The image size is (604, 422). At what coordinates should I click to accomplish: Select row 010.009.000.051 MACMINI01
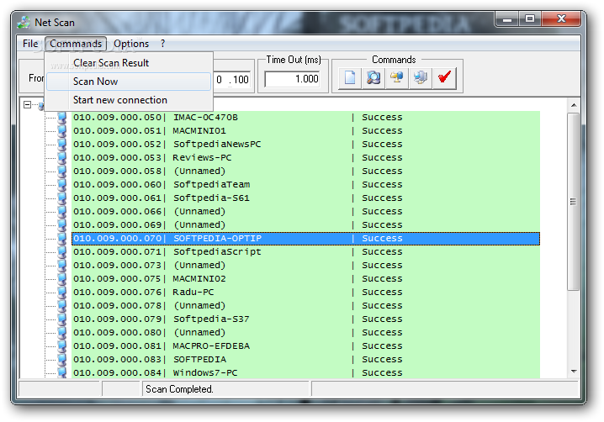[x=305, y=130]
